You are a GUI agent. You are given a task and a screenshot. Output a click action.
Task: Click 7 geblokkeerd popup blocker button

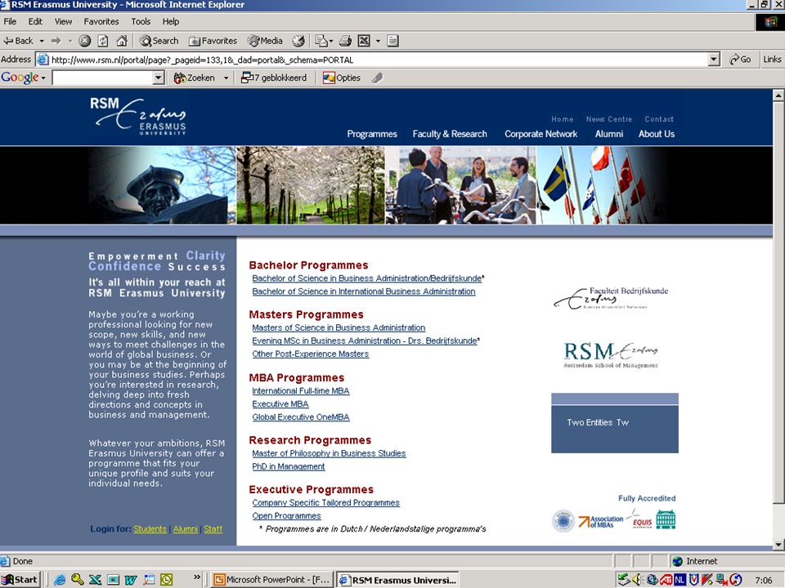point(273,78)
